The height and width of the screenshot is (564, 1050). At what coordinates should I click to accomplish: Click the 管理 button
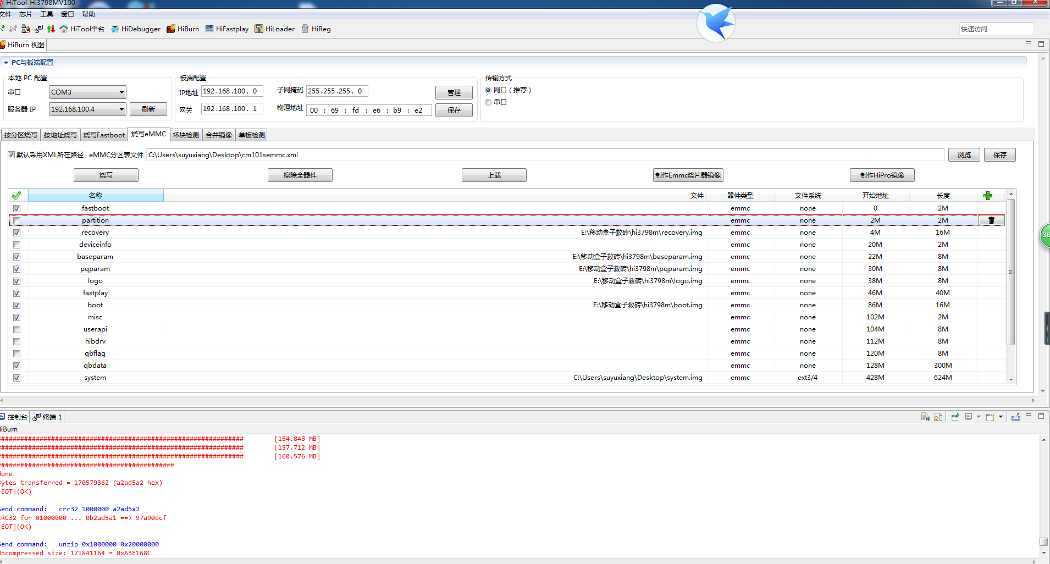click(454, 92)
